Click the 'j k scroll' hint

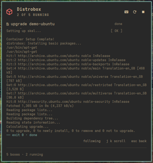[116, 141]
